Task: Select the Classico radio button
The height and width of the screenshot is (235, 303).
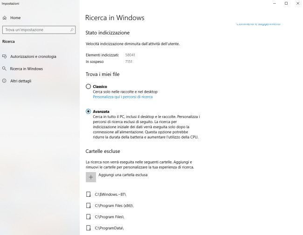Action: 88,86
